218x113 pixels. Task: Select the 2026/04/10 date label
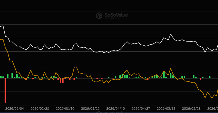click(116, 109)
